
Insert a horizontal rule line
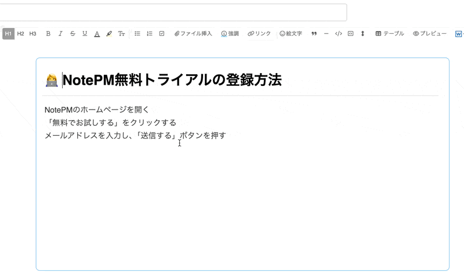pyautogui.click(x=326, y=34)
